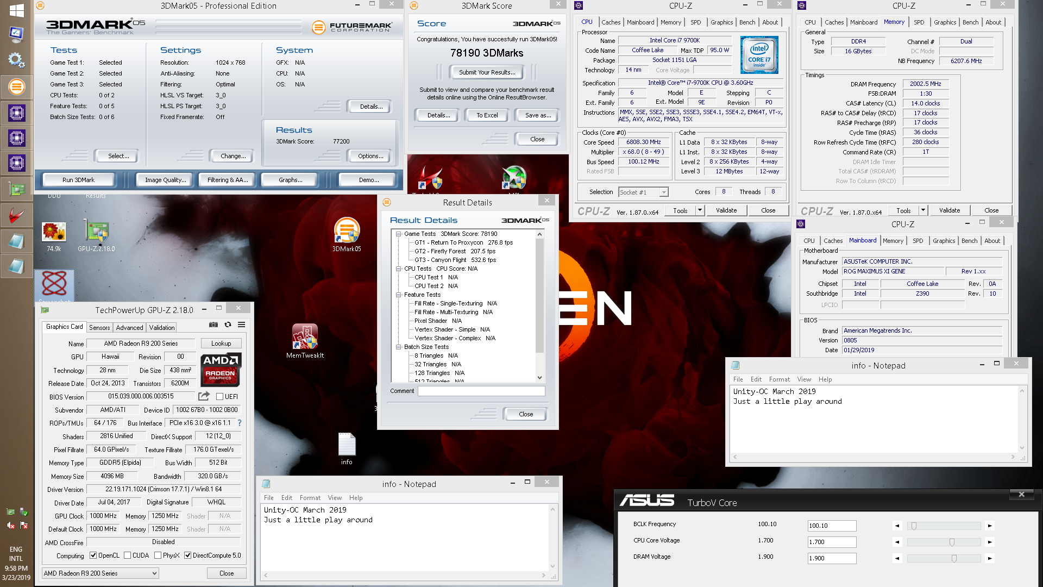
Task: Increase CPU Core Voltage with right arrow
Action: (990, 542)
